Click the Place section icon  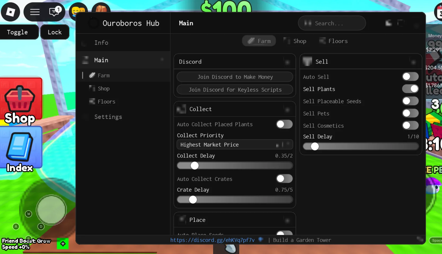(x=182, y=219)
